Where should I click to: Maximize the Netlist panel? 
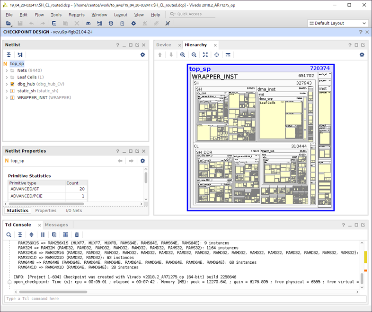(x=131, y=45)
